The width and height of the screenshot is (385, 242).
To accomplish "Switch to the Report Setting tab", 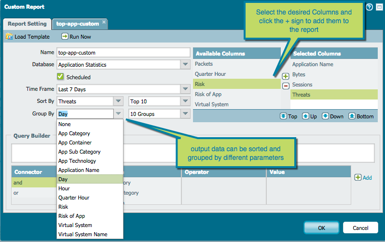I will [27, 24].
